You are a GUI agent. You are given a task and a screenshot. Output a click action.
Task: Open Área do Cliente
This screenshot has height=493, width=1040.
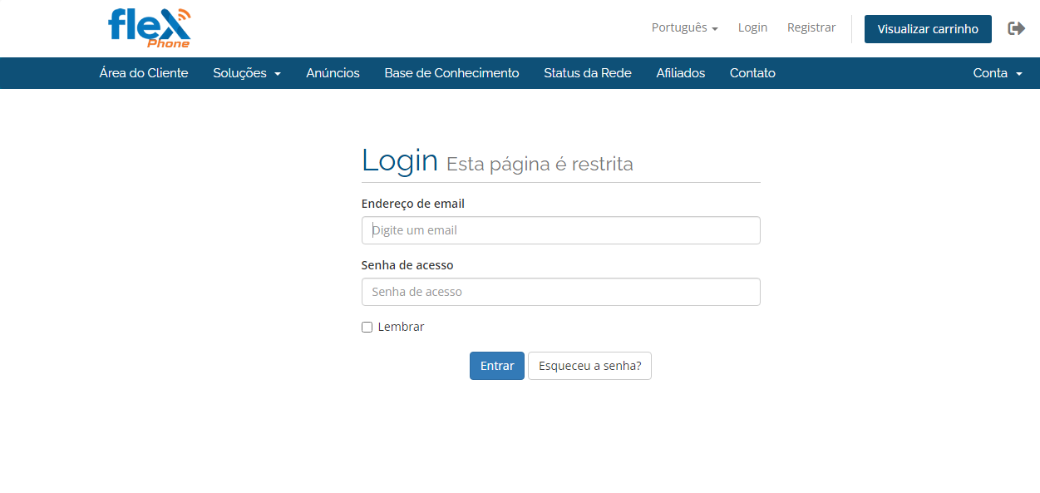144,73
